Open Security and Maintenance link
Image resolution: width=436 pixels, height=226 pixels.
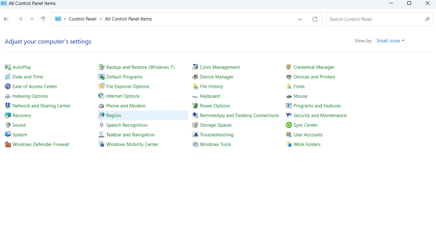[320, 115]
